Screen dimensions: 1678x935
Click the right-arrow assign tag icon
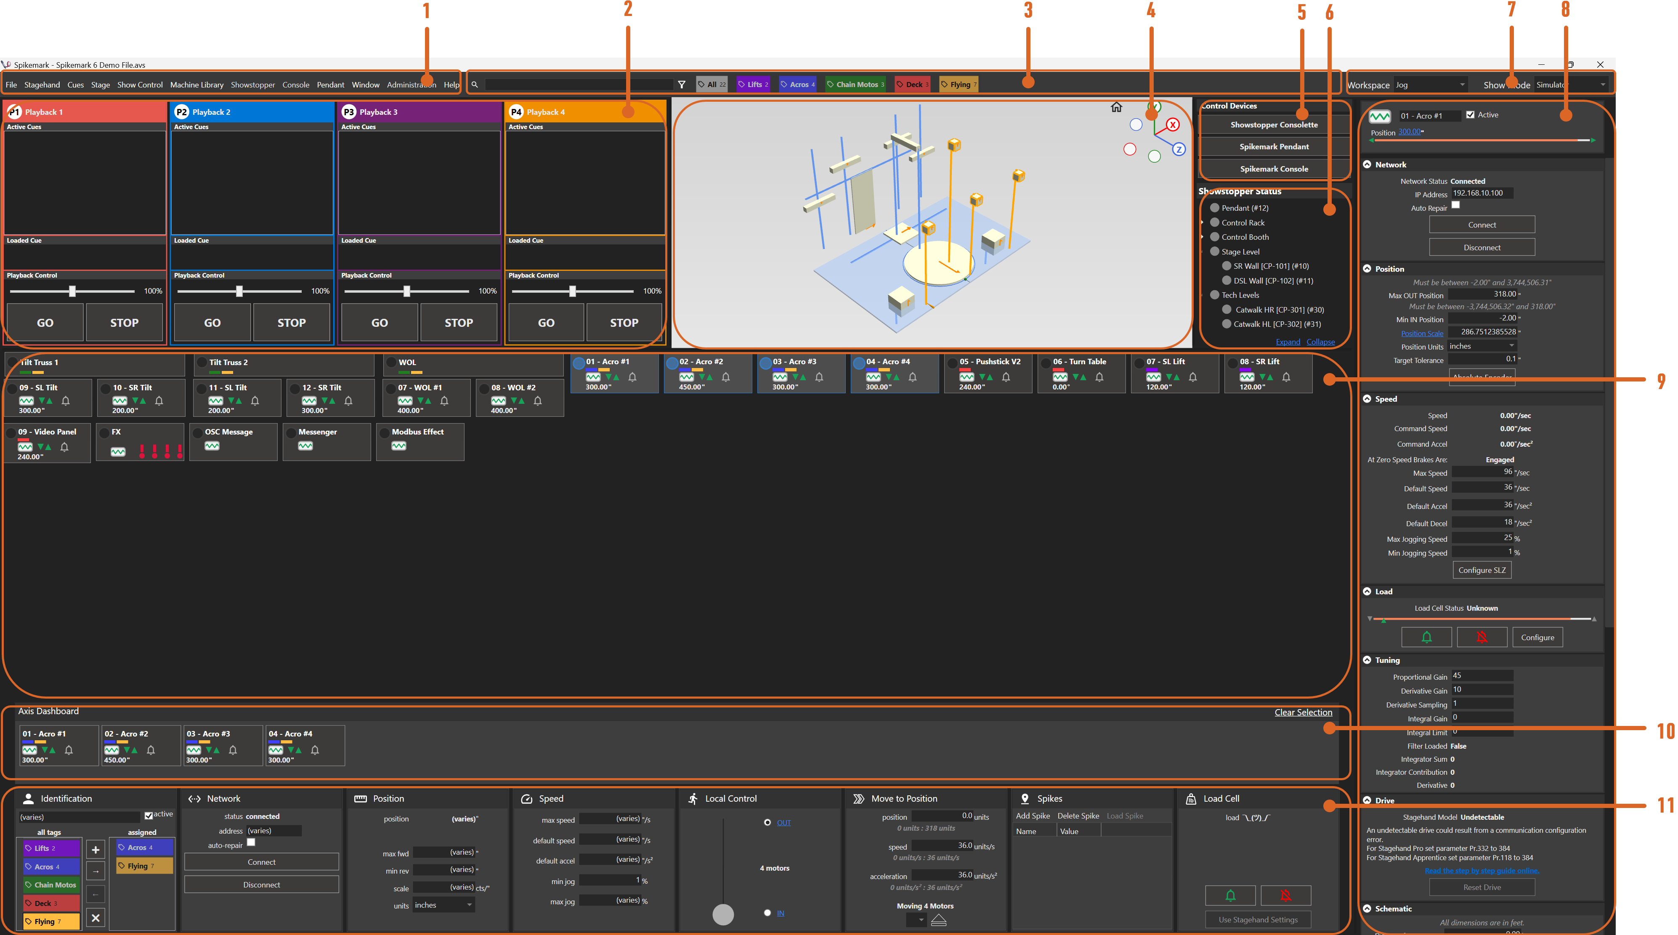point(96,871)
